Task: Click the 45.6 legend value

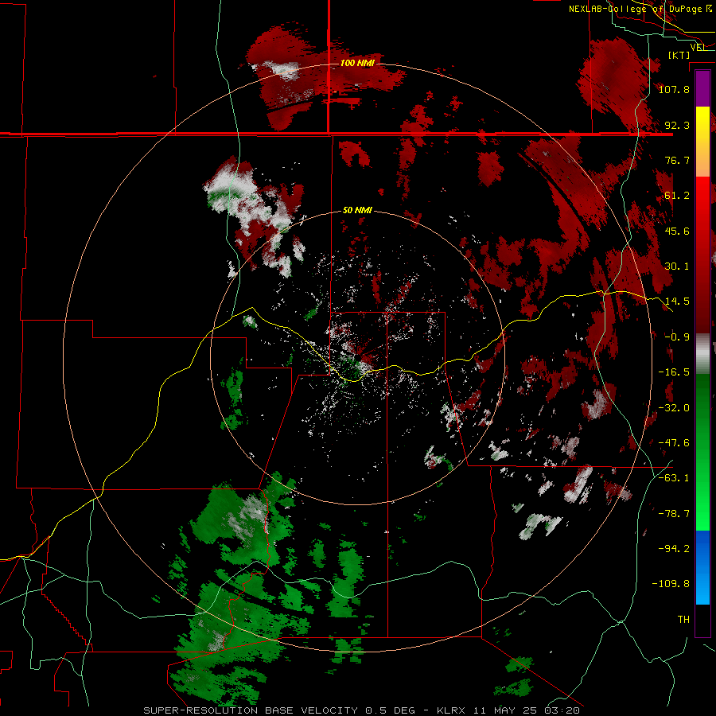Action: click(x=677, y=231)
